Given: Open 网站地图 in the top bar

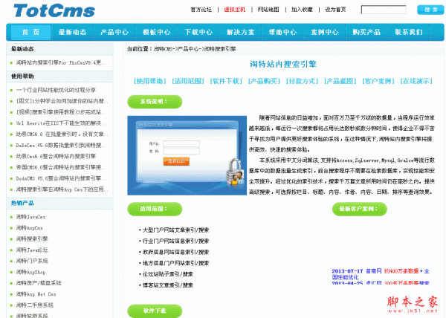Looking at the screenshot, I should [268, 10].
